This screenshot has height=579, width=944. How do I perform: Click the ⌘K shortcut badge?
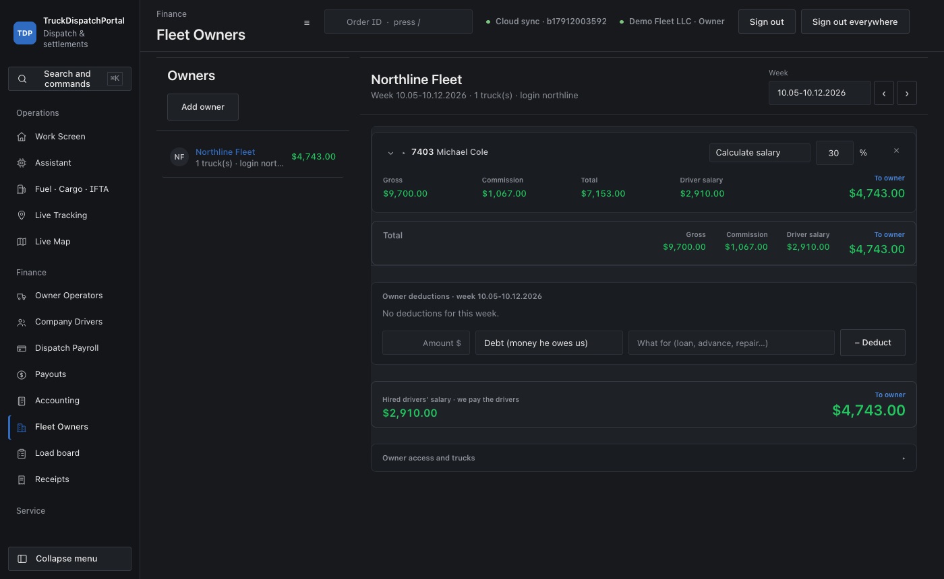click(115, 79)
